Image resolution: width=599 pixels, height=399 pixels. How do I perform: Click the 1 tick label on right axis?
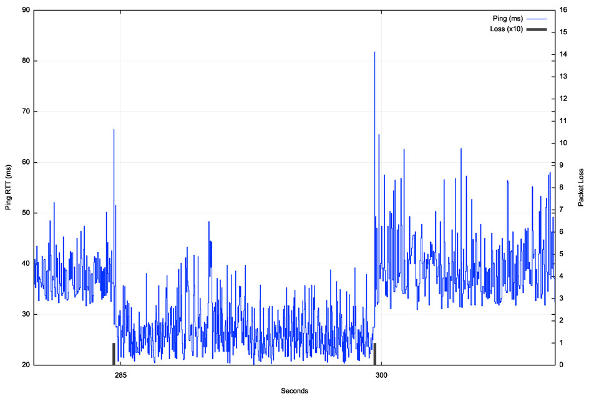click(x=562, y=342)
